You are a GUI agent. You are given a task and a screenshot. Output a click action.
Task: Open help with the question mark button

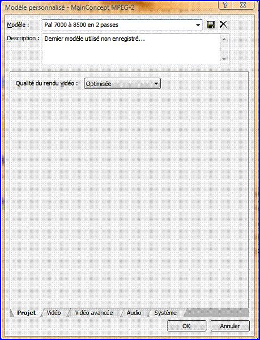tap(225, 5)
